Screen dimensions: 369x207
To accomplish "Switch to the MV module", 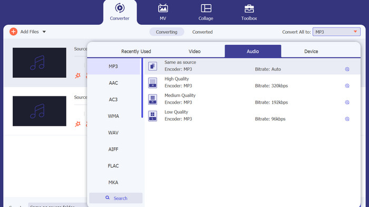I will coord(163,12).
